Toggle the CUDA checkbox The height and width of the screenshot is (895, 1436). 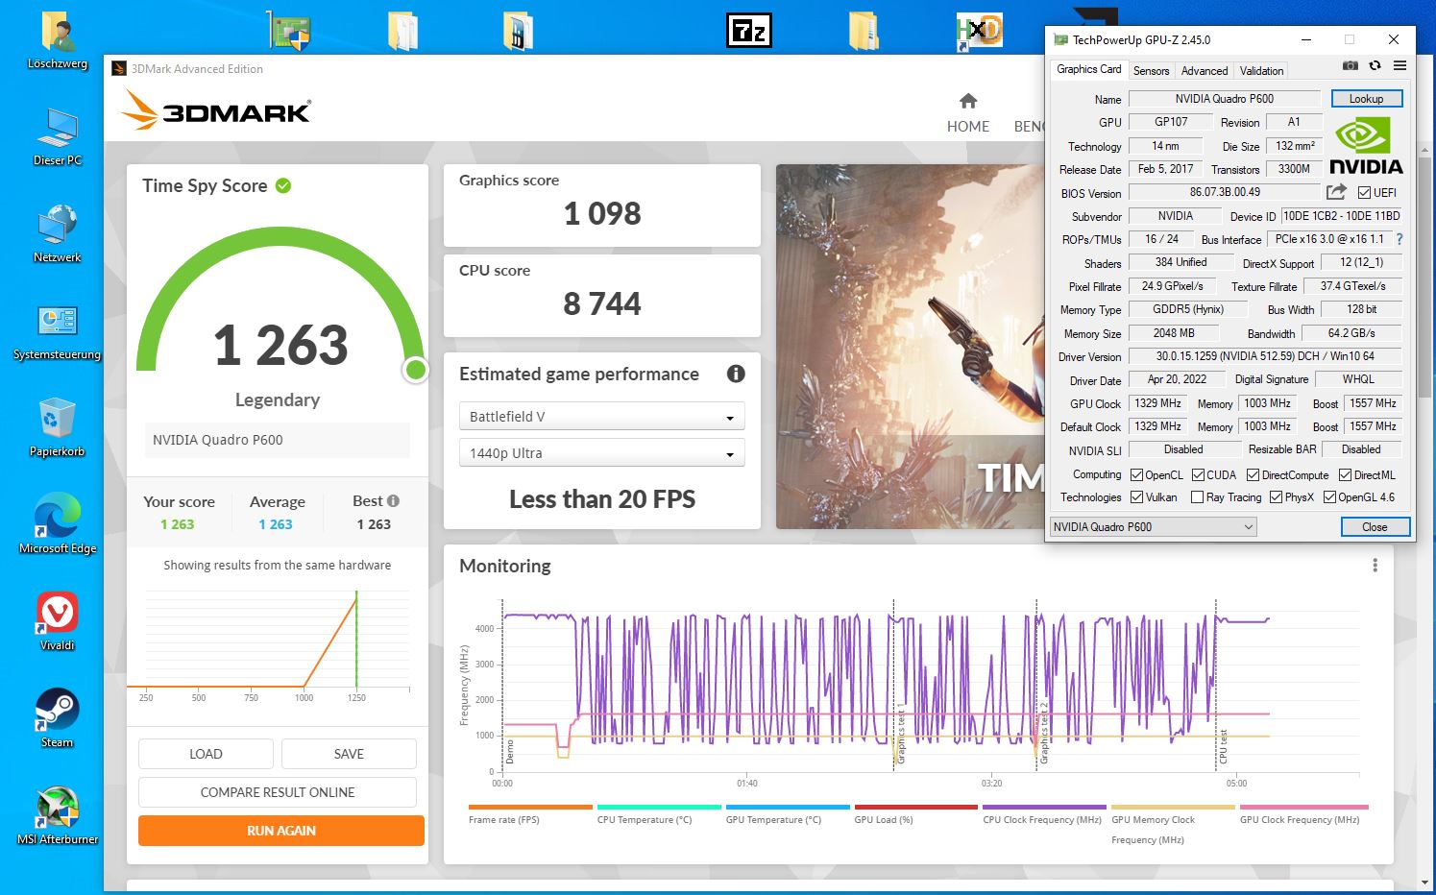[1198, 475]
